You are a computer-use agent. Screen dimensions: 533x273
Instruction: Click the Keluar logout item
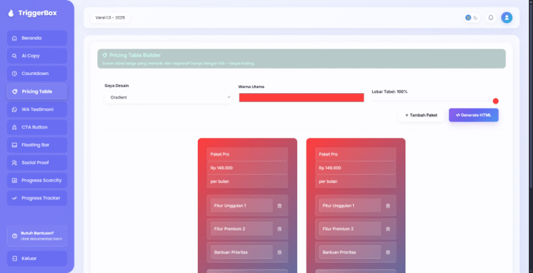click(37, 258)
